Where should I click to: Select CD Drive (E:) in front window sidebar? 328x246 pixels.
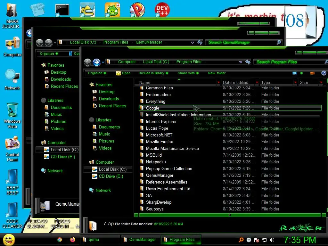(x=111, y=176)
